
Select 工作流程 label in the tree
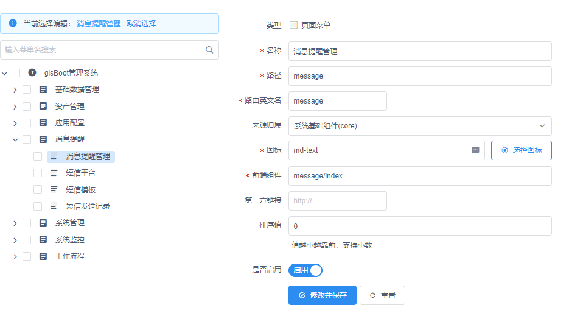pyautogui.click(x=70, y=256)
